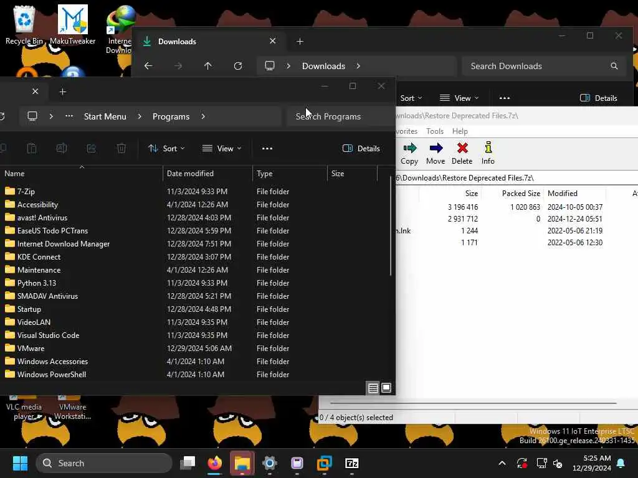Image resolution: width=638 pixels, height=478 pixels.
Task: Open View dropdown in Downloads window
Action: tap(459, 98)
